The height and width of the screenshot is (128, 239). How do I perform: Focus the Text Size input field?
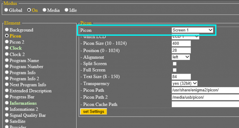(181, 77)
